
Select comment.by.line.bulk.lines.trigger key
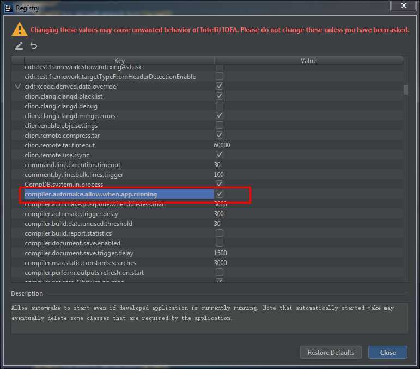pyautogui.click(x=74, y=175)
